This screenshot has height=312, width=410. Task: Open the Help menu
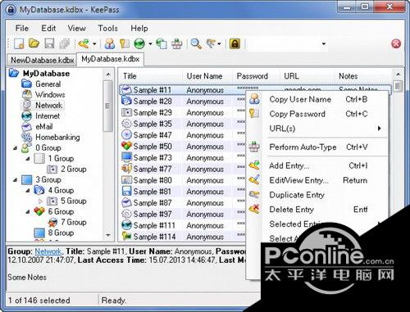(x=139, y=28)
